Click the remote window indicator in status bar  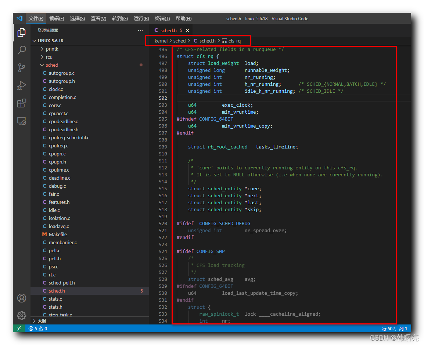[x=19, y=329]
